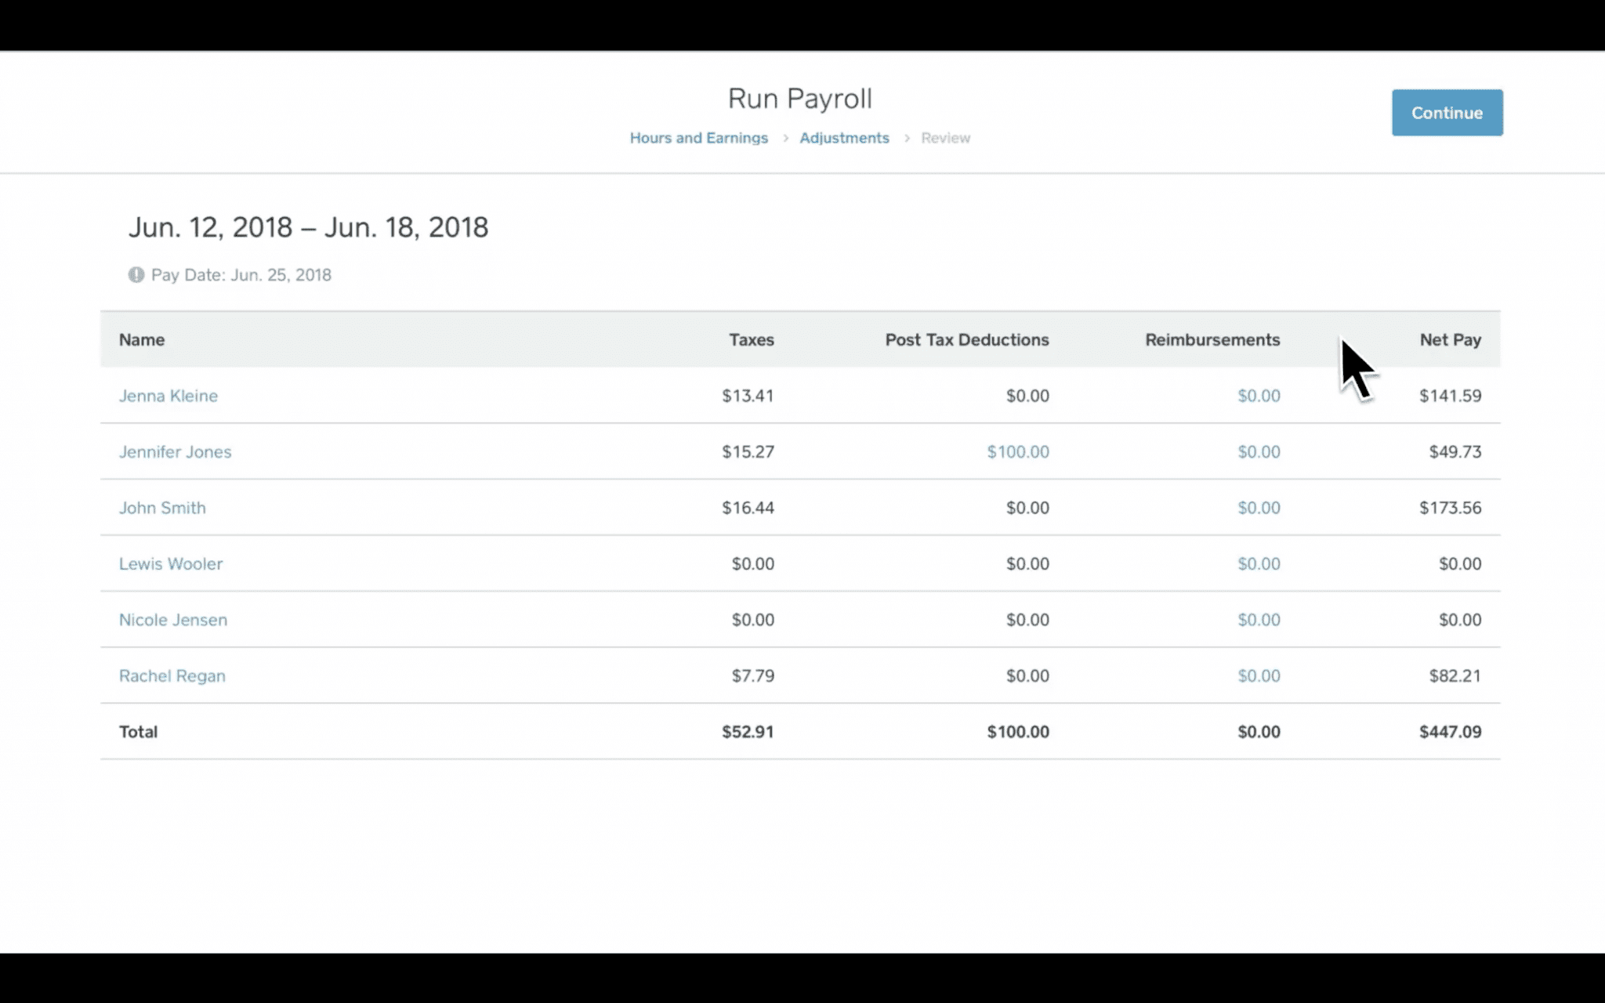The width and height of the screenshot is (1605, 1003).
Task: Open Rachel Regan's employee details
Action: [172, 675]
